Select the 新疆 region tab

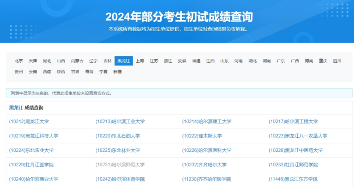coord(117,72)
